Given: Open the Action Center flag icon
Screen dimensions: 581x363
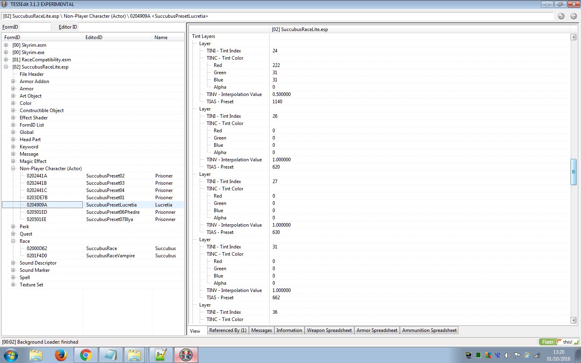Looking at the screenshot, I should click(517, 355).
